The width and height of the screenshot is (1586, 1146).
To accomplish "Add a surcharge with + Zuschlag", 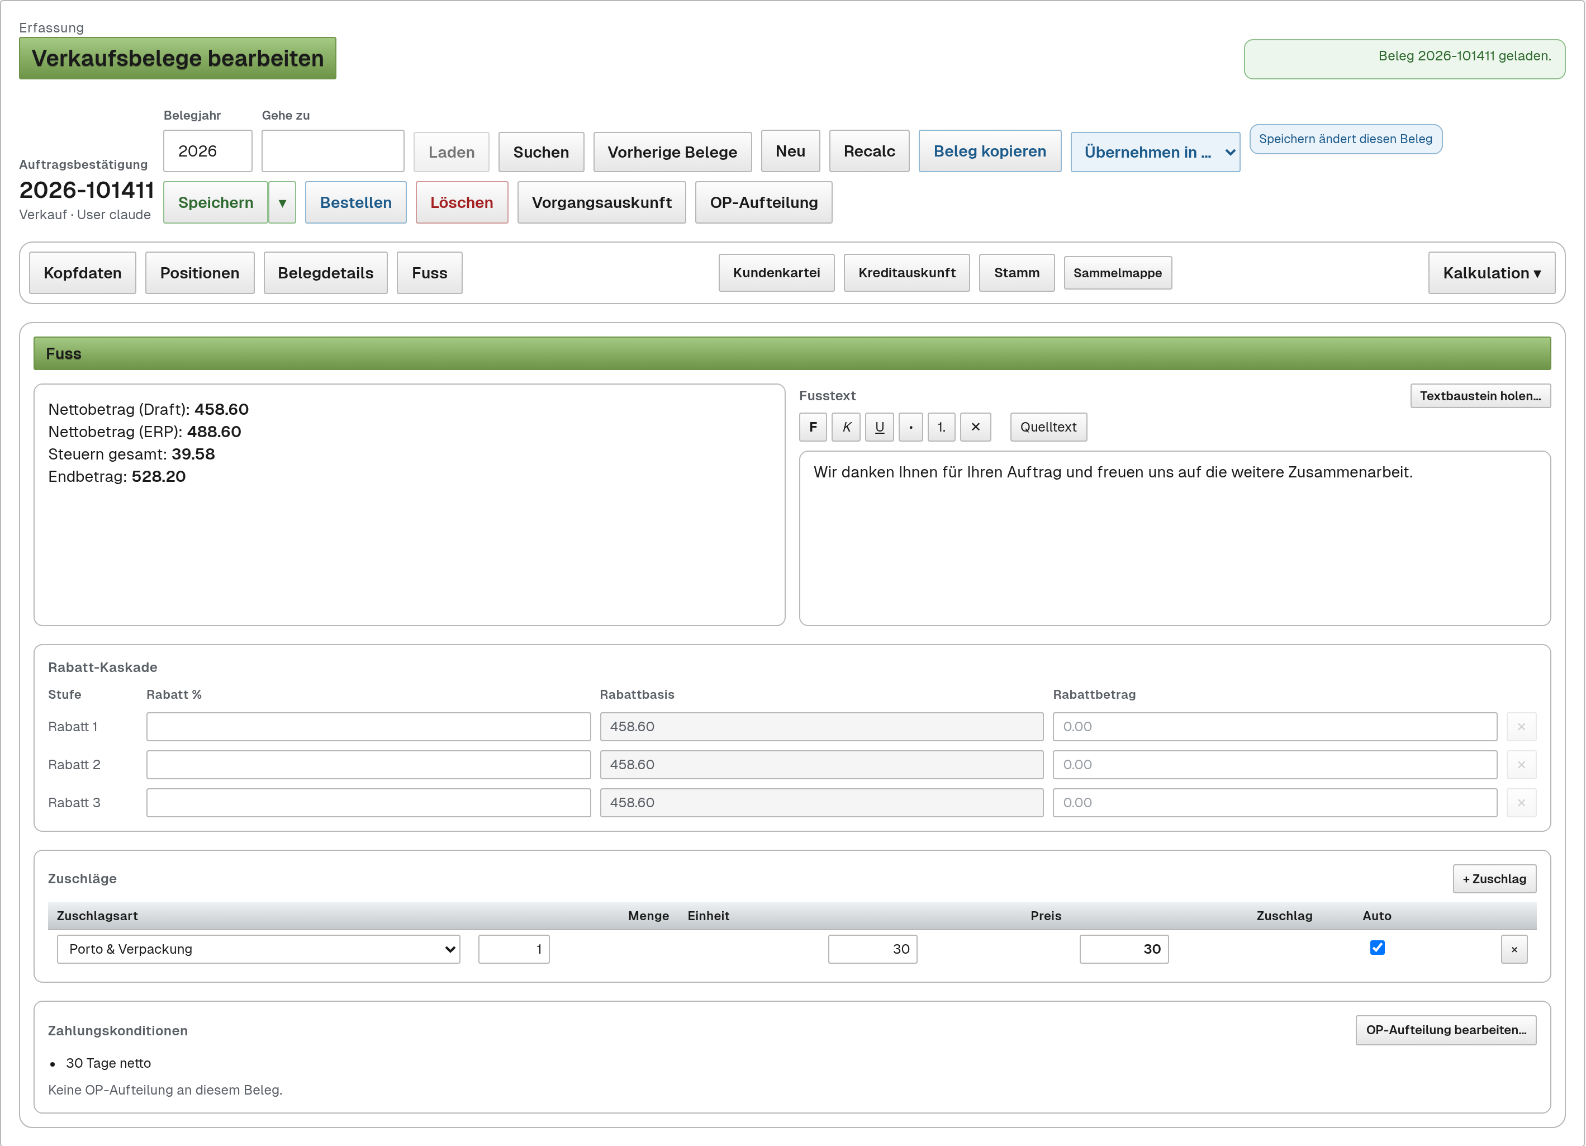I will pyautogui.click(x=1494, y=879).
